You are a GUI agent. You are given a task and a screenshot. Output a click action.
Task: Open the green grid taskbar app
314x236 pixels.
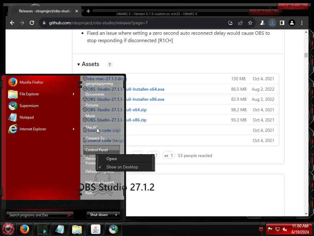tap(42, 229)
